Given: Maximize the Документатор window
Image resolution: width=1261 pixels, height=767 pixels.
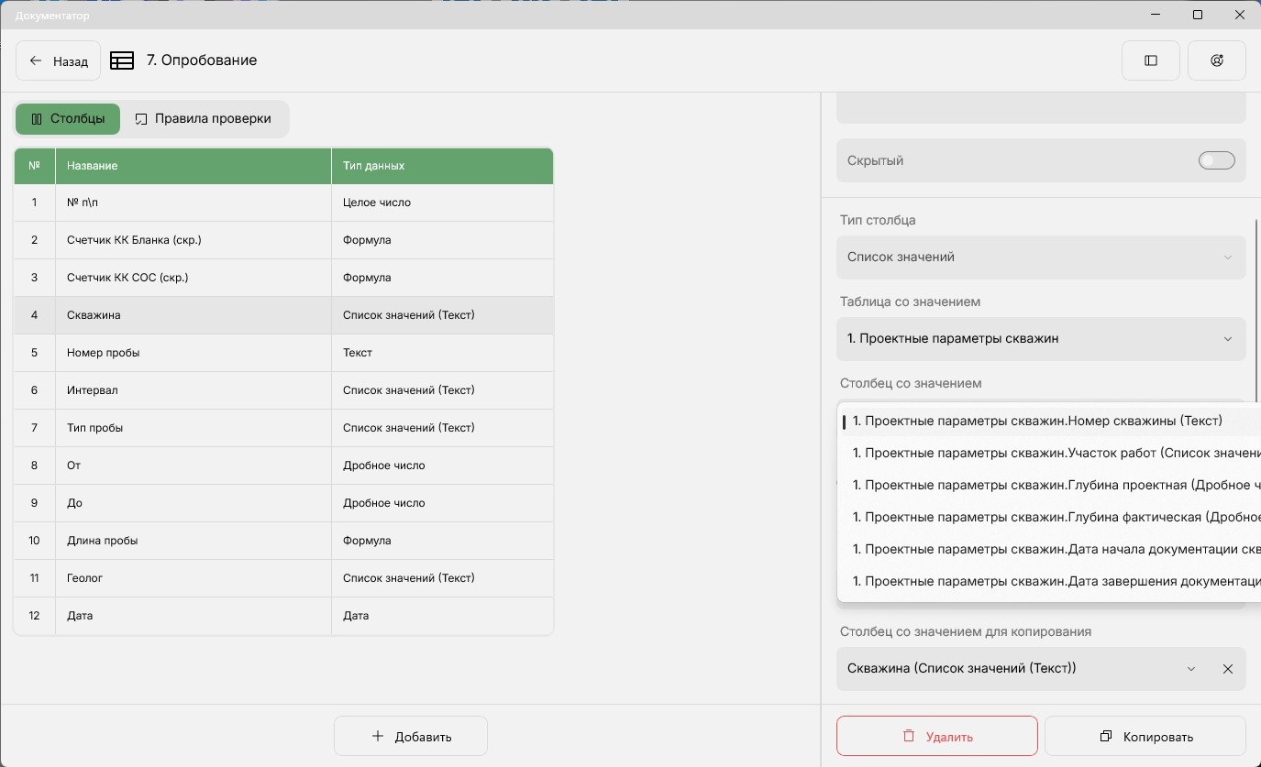Looking at the screenshot, I should [1198, 15].
